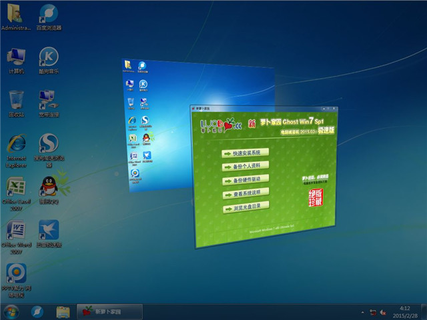Click the red 绝版珍藏 stamp
The width and height of the screenshot is (427, 320).
pos(316,198)
